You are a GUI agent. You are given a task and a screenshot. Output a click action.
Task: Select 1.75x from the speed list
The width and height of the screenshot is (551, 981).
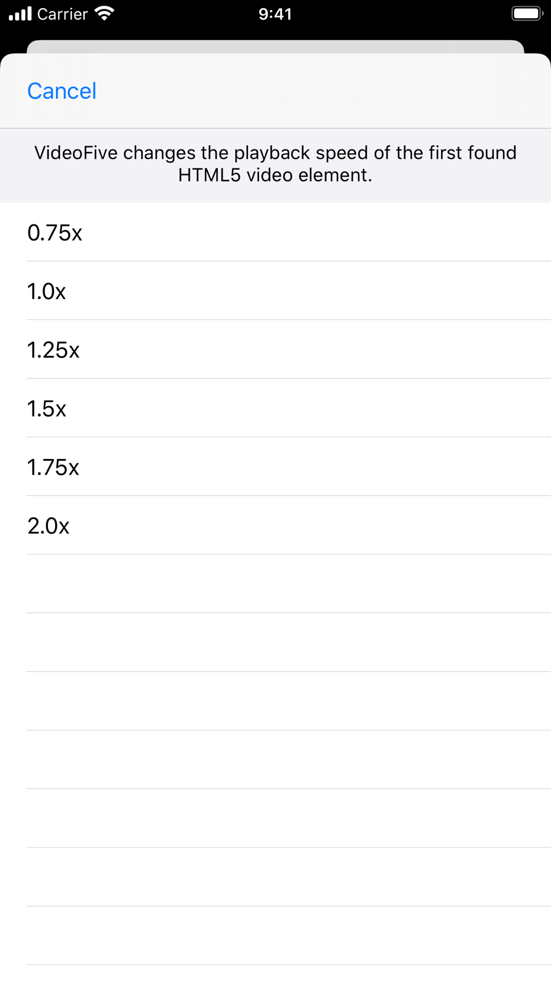tap(275, 467)
